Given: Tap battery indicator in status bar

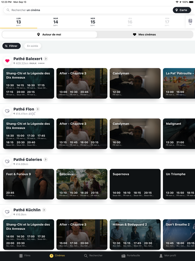Looking at the screenshot, I should pos(191,2).
